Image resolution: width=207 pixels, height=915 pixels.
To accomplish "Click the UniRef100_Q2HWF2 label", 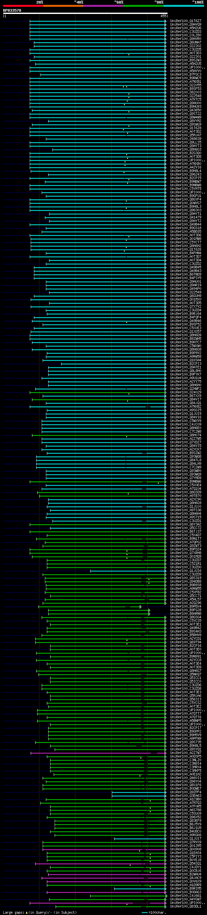I will point(186,389).
